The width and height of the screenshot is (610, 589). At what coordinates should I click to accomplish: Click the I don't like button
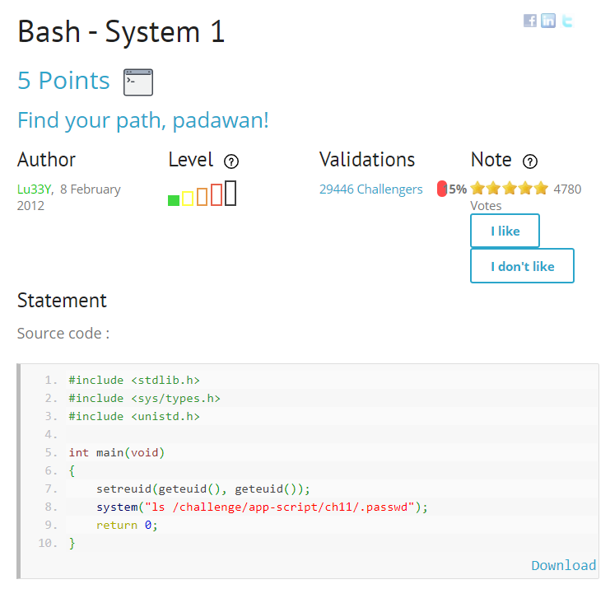point(522,266)
